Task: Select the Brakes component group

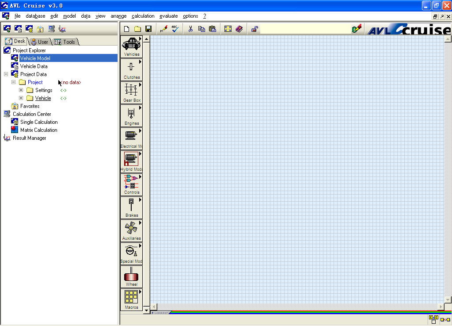Action: tap(131, 208)
